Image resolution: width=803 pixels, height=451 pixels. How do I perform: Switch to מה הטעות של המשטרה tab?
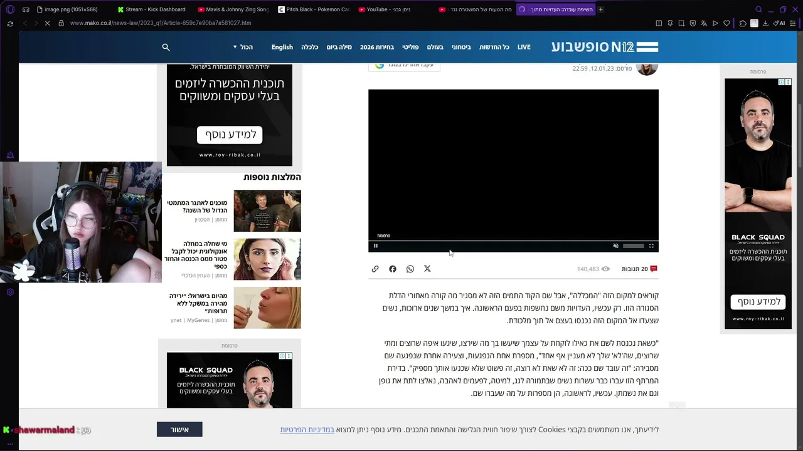tap(474, 9)
